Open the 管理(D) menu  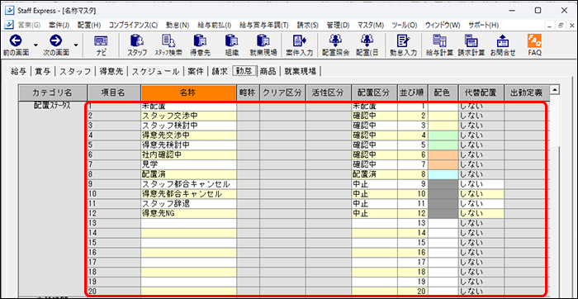pos(338,25)
